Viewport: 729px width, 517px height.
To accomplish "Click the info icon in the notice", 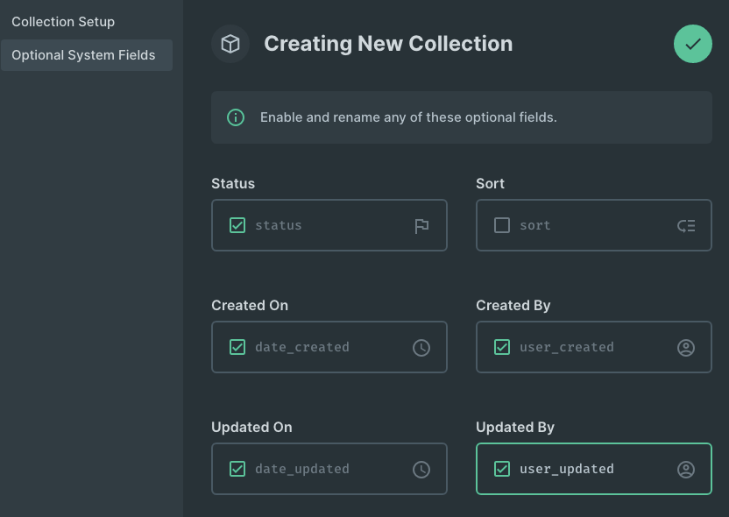I will [x=236, y=117].
